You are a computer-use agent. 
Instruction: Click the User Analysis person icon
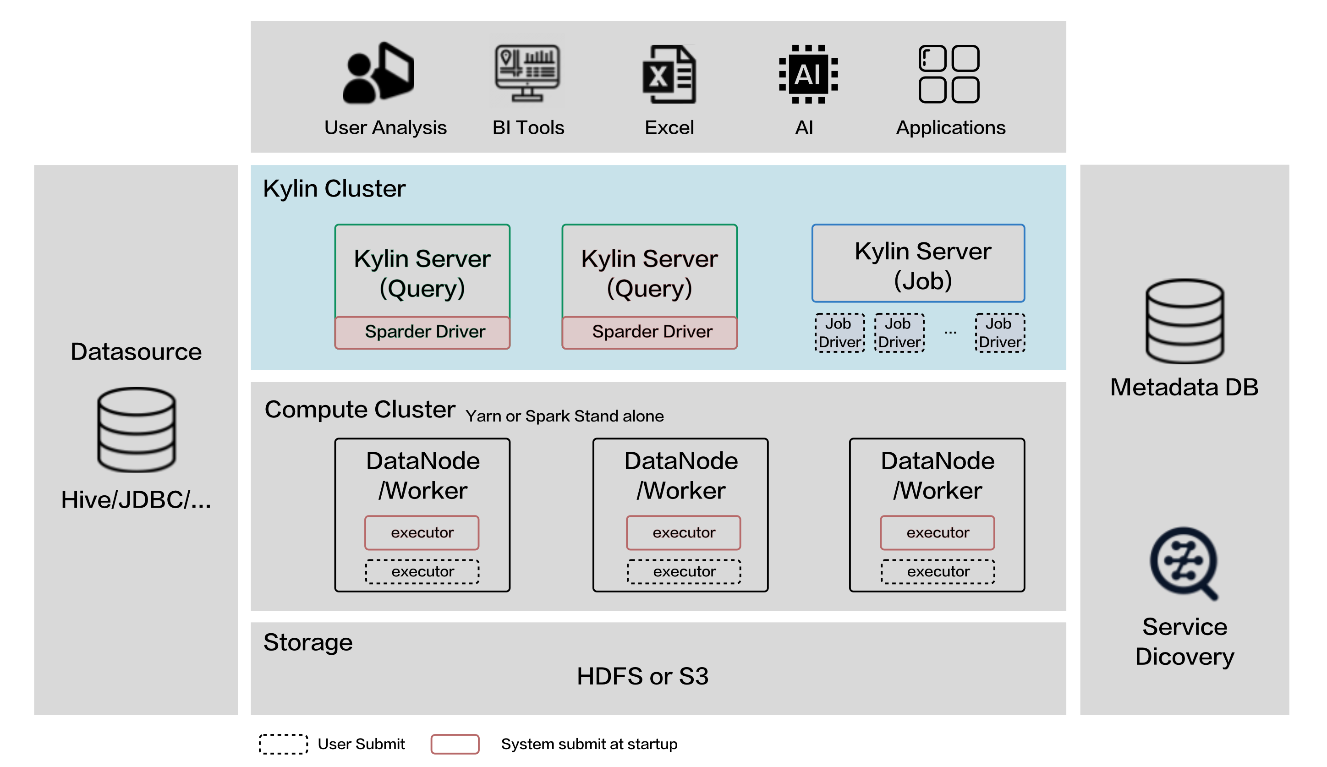point(378,73)
